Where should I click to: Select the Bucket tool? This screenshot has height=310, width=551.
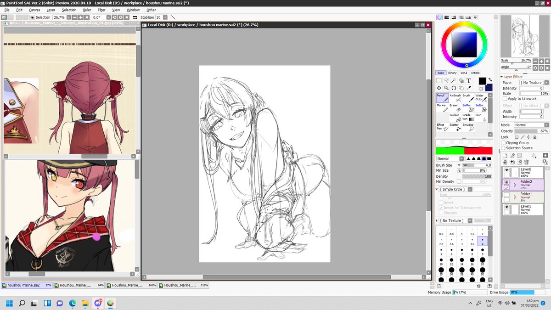455,118
